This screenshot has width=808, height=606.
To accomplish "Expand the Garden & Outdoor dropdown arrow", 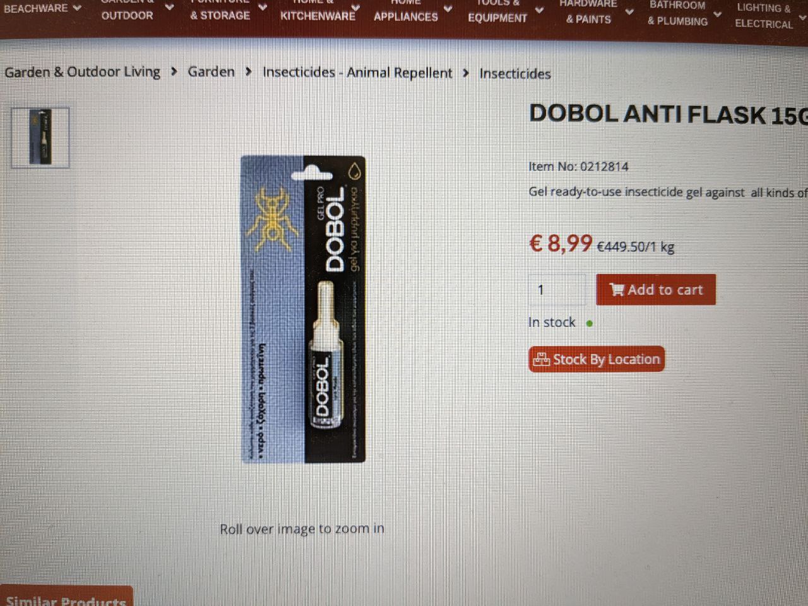I will [169, 7].
